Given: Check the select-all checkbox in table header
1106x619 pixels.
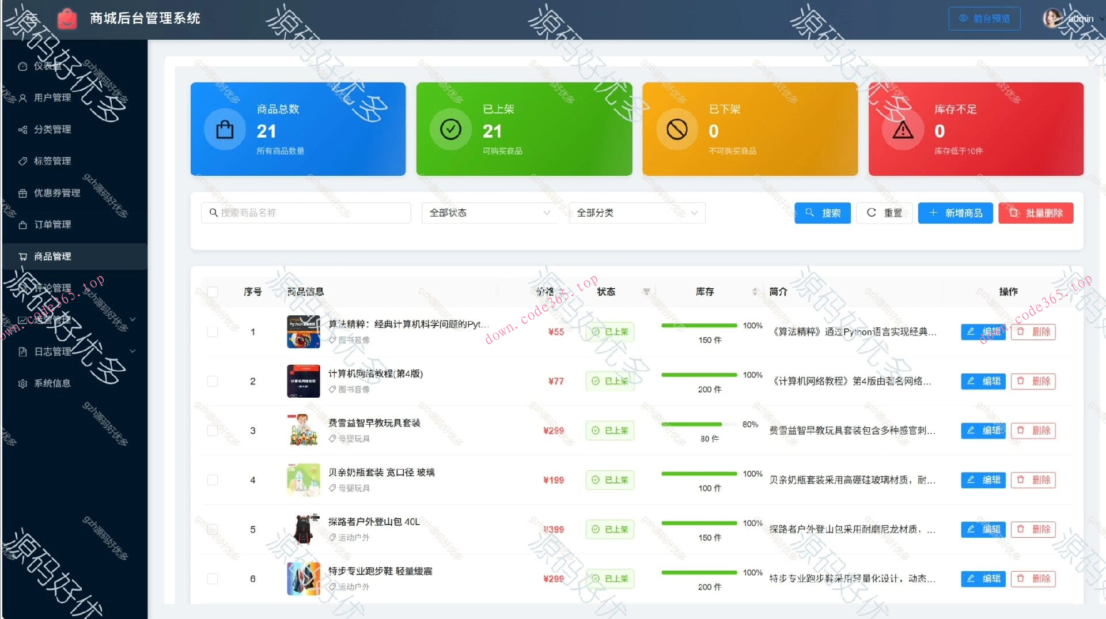Looking at the screenshot, I should pyautogui.click(x=213, y=292).
